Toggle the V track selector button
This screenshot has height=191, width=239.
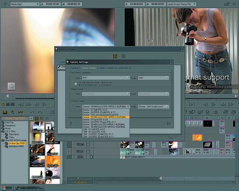point(69,151)
